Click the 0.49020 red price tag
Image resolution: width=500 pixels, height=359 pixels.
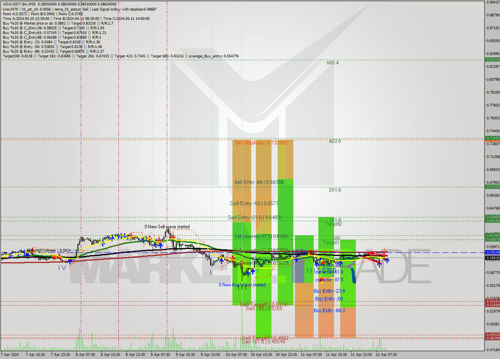(492, 334)
